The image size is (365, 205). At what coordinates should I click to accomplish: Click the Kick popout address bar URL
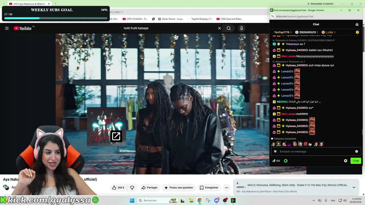click(x=295, y=17)
